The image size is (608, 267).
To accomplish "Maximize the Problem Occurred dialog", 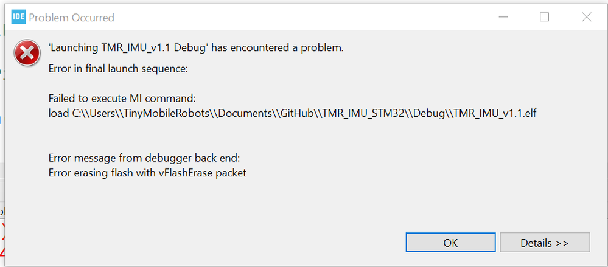I will (544, 18).
